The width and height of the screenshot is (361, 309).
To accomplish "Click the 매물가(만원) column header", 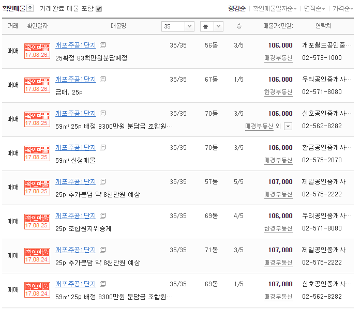I will point(278,26).
